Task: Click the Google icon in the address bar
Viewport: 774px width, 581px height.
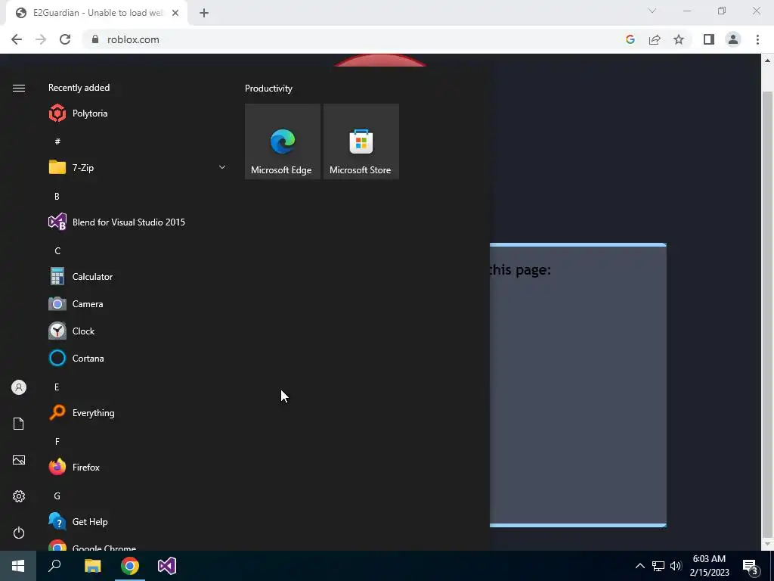Action: (630, 39)
